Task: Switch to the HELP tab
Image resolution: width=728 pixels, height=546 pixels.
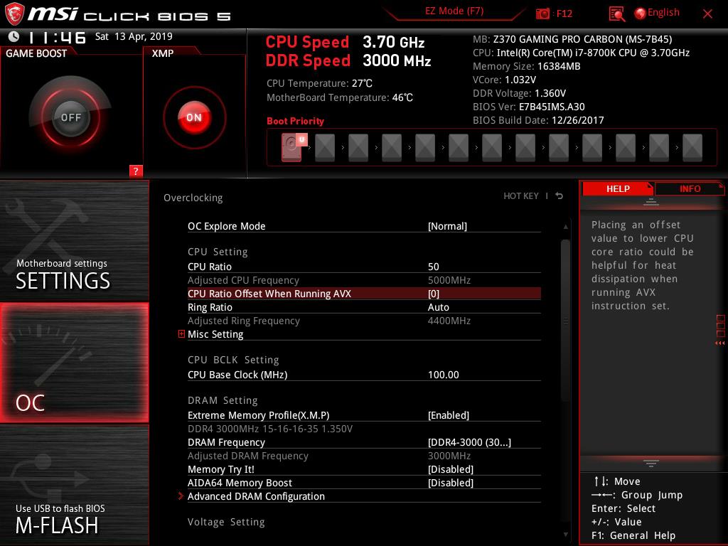Action: [618, 188]
